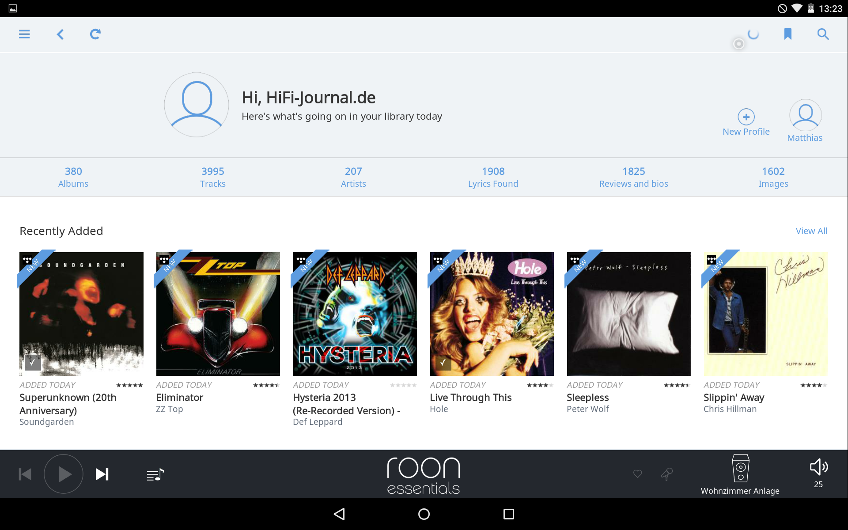Open the bookmarks icon
The image size is (848, 530).
point(787,34)
